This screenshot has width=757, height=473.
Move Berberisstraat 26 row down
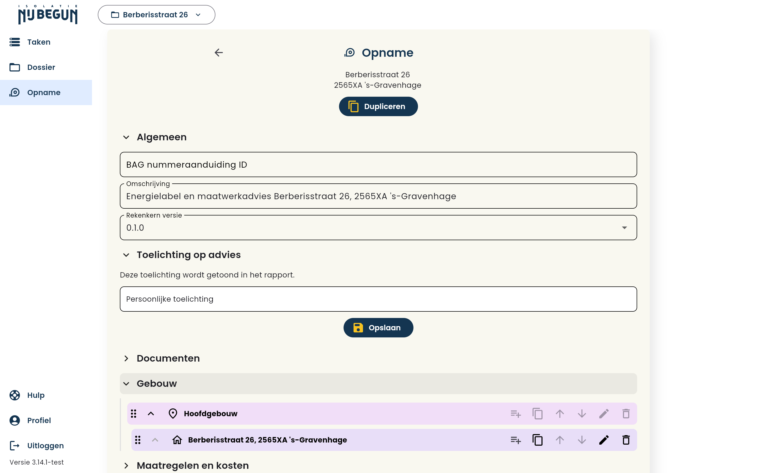pos(581,440)
